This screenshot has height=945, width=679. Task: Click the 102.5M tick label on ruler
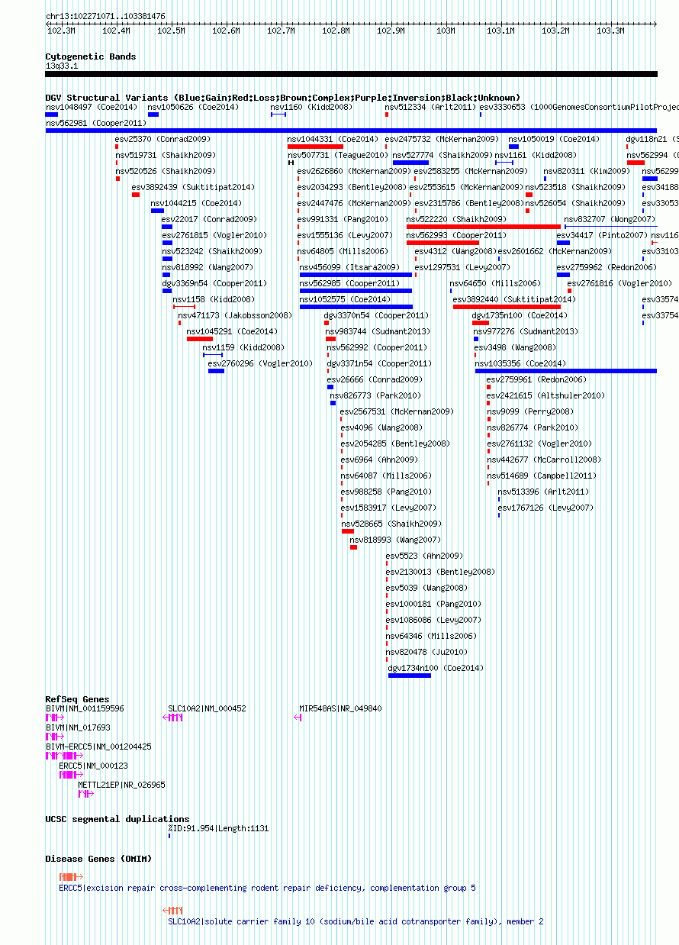[x=171, y=31]
